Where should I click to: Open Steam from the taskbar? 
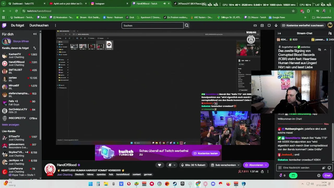tap(175, 184)
